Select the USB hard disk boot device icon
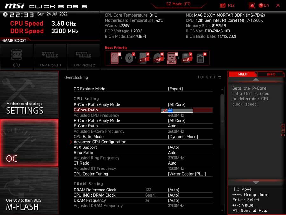 point(144,58)
